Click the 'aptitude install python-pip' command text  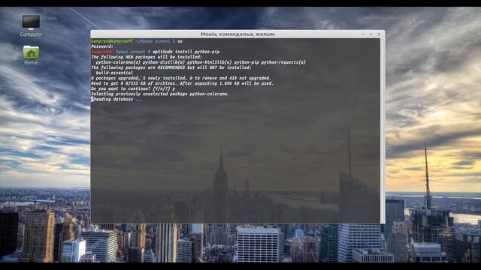click(x=186, y=52)
